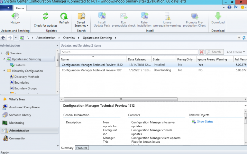Click Retry installation icon

[x=144, y=20]
